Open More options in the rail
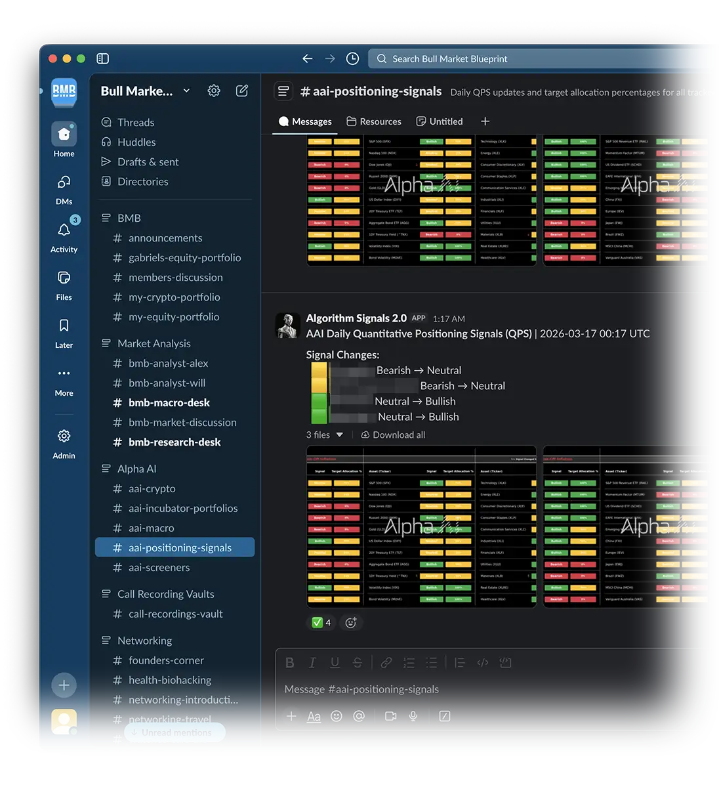The height and width of the screenshot is (785, 719). 64,381
